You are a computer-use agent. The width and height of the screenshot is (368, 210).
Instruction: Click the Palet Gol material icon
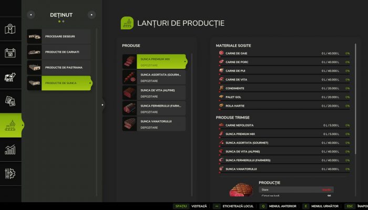point(220,97)
